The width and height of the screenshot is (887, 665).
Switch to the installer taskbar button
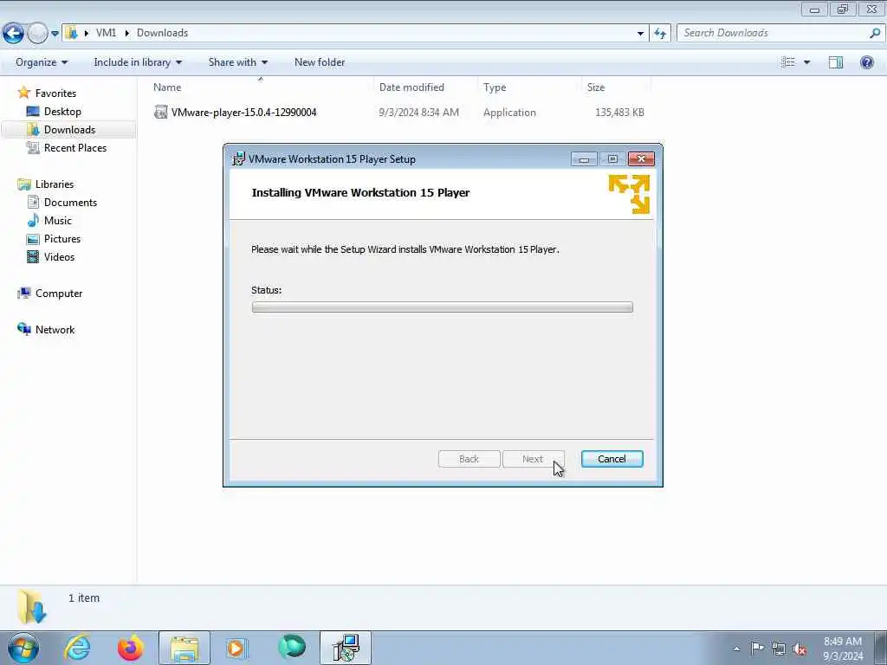tap(346, 648)
